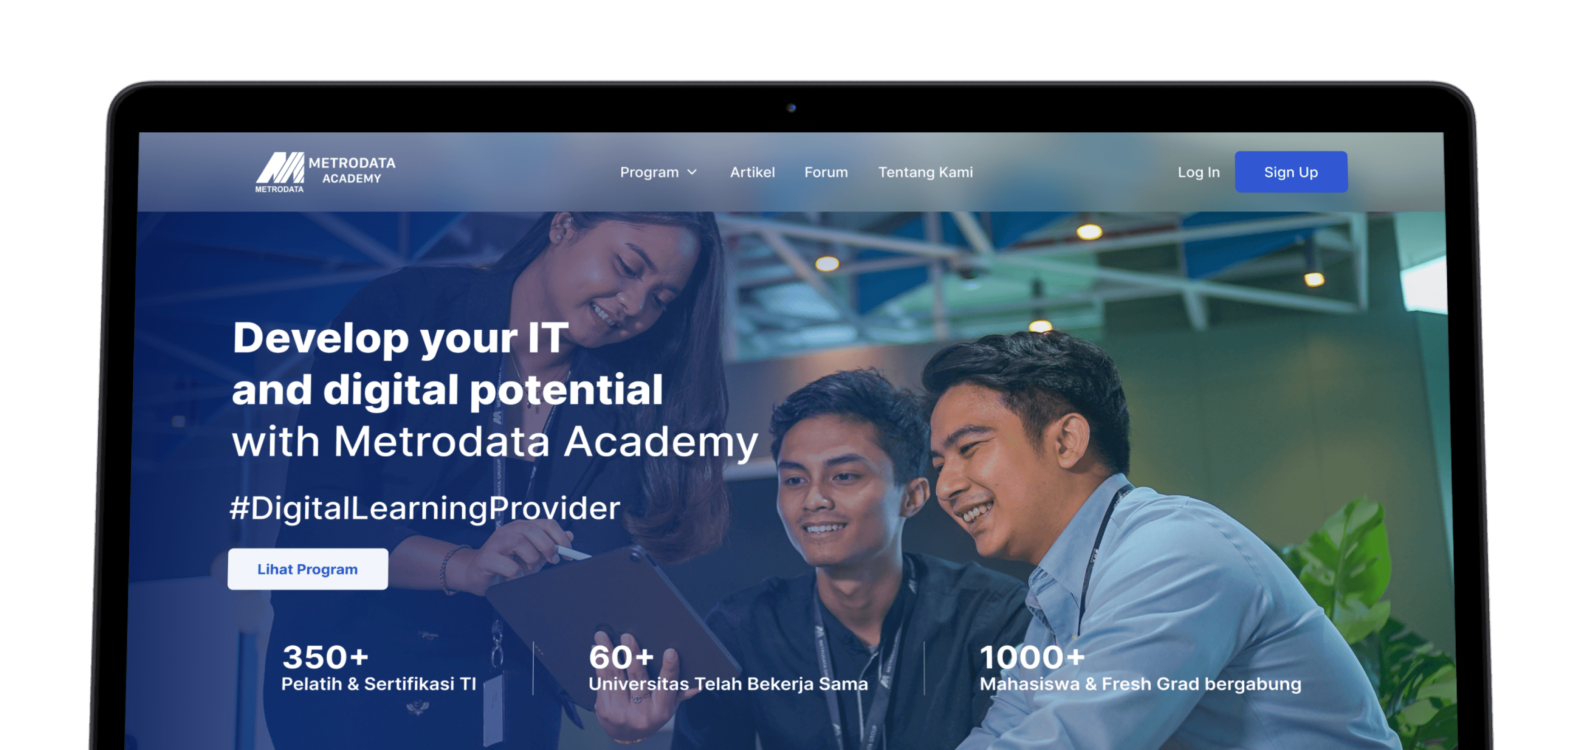This screenshot has width=1594, height=750.
Task: Open the Program menu item
Action: [x=649, y=172]
